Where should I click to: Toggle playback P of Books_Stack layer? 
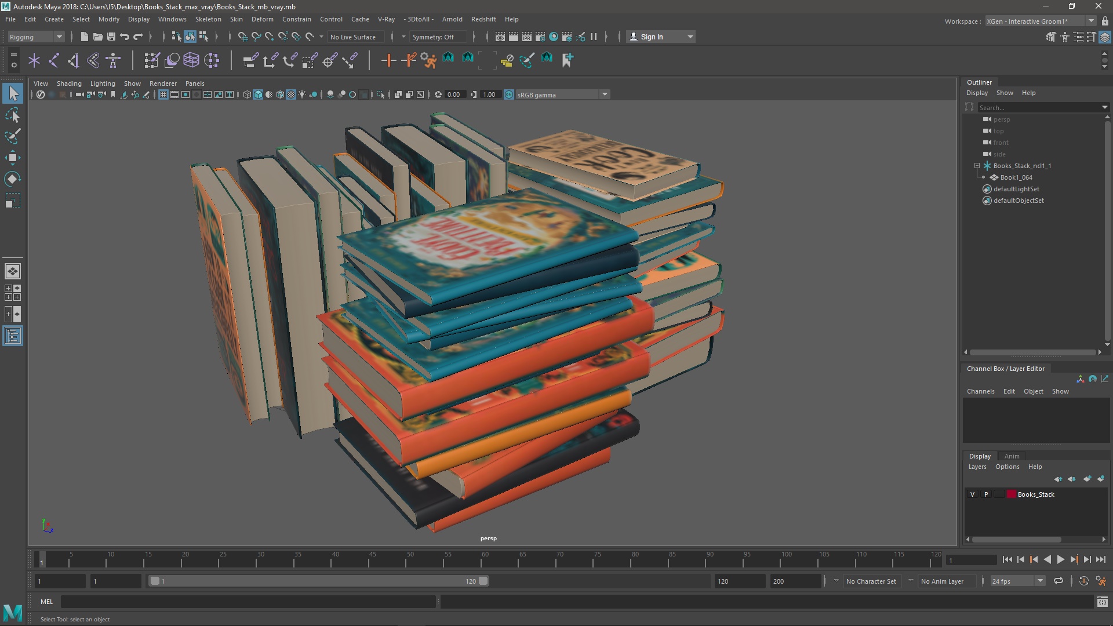coord(985,494)
